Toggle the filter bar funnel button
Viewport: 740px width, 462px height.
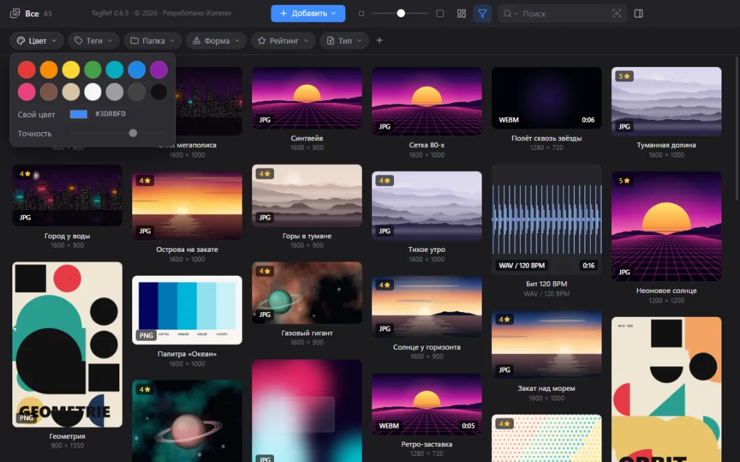(482, 14)
